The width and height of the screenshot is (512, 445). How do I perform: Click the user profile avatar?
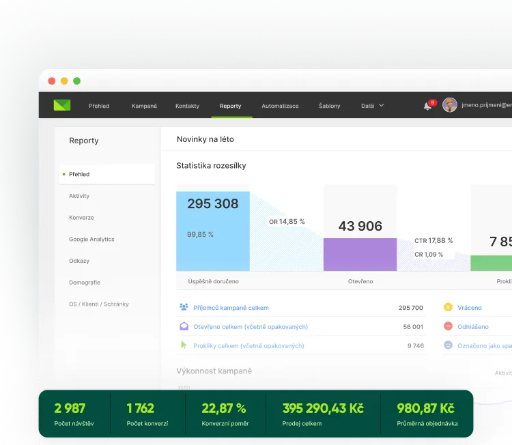[449, 105]
